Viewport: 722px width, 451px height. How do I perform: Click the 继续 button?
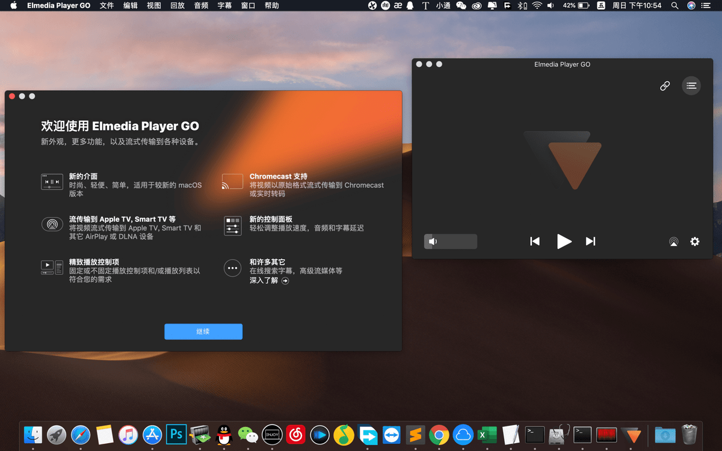tap(203, 331)
